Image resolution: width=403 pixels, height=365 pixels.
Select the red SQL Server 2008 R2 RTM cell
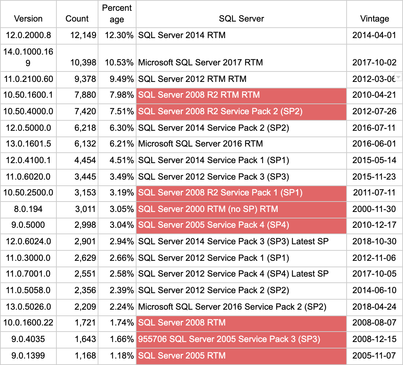[x=241, y=95]
